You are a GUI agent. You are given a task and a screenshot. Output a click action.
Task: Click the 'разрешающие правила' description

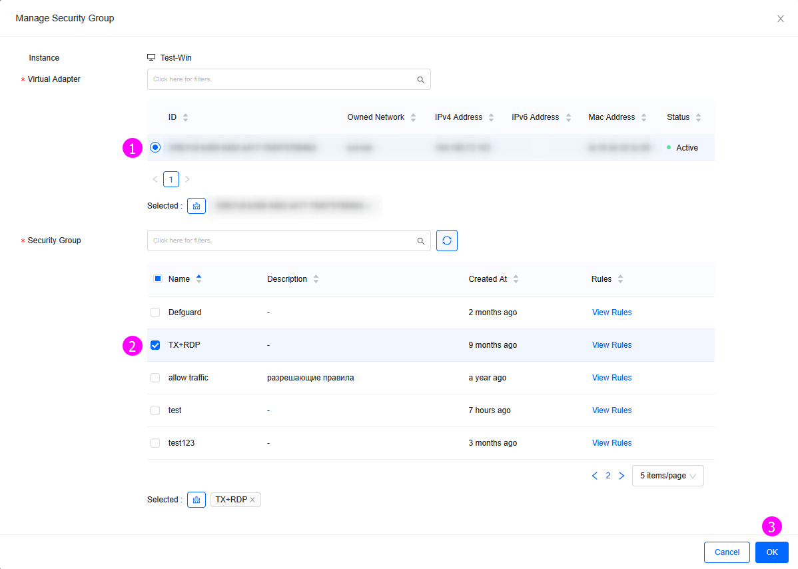click(310, 378)
